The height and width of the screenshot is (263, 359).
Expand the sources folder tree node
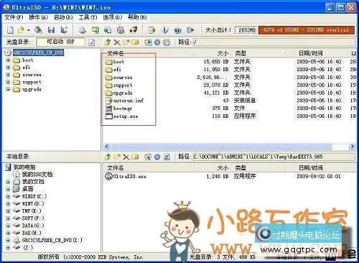(x=8, y=75)
